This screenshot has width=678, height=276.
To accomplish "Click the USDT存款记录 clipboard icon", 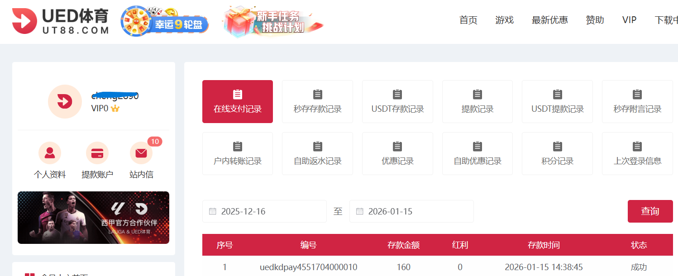I will click(x=397, y=94).
